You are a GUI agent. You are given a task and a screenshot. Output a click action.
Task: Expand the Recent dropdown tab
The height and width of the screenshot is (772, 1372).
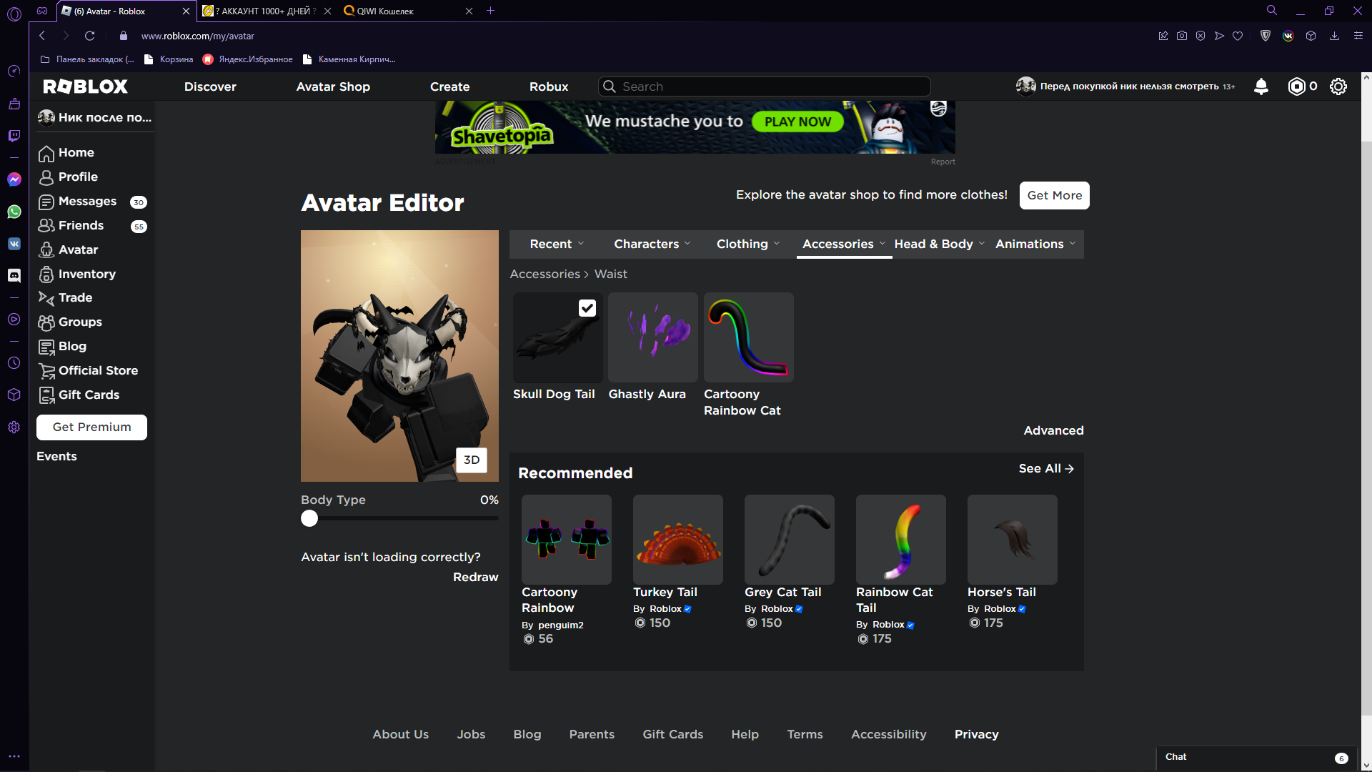pyautogui.click(x=557, y=244)
